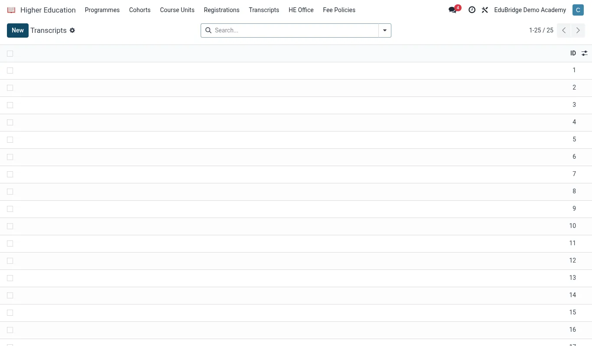
Task: Go to the previous page arrow
Action: tap(564, 30)
